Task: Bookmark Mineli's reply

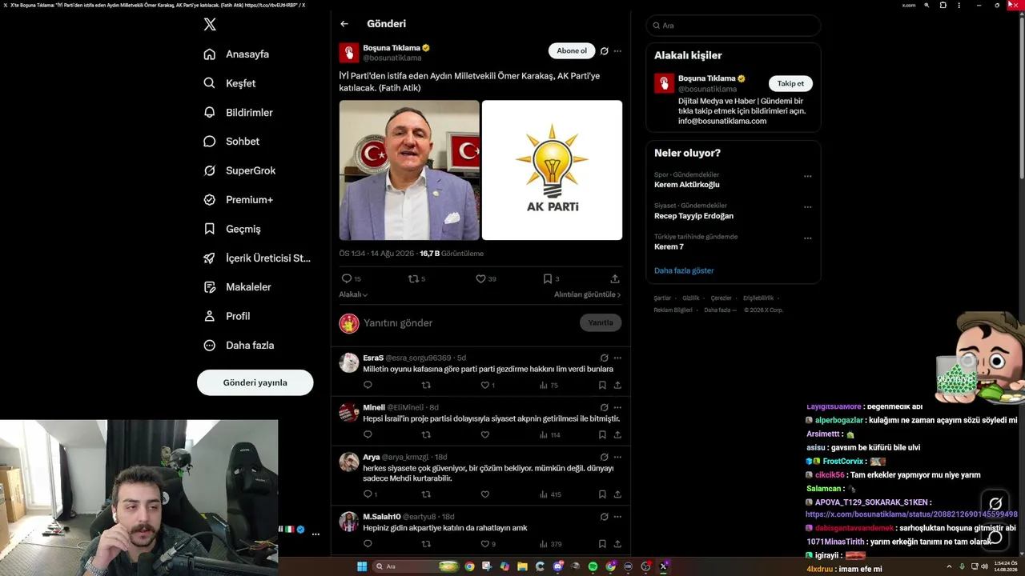Action: click(x=602, y=434)
